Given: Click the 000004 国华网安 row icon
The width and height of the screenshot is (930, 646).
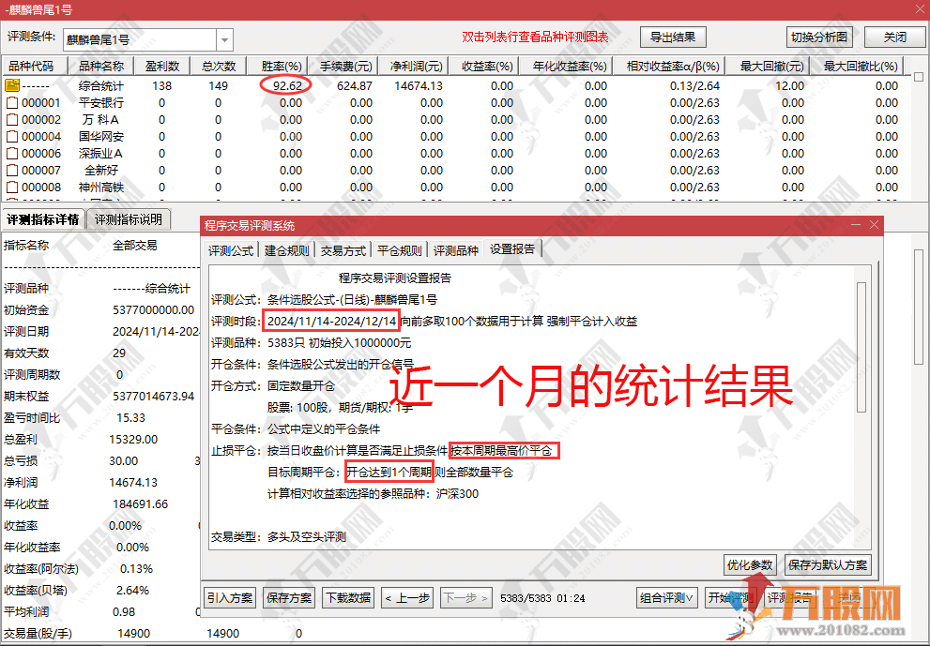Looking at the screenshot, I should pyautogui.click(x=12, y=136).
